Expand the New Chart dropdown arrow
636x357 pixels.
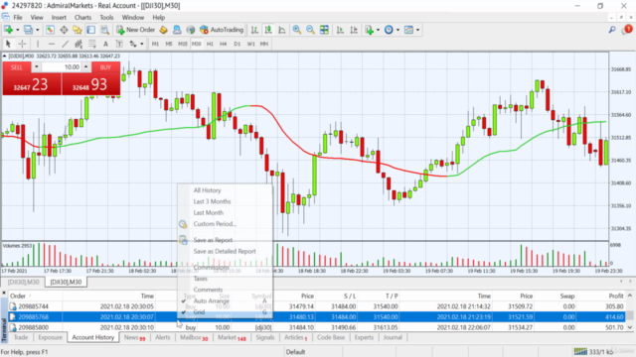[x=18, y=30]
